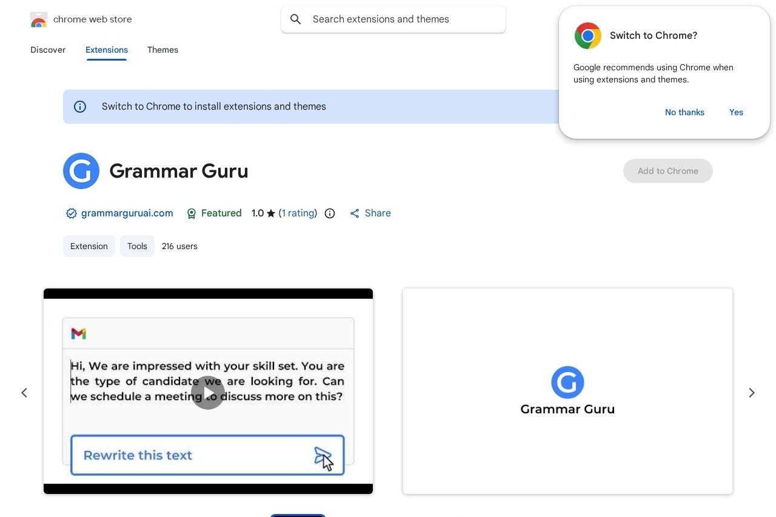View the 1 rating details

(298, 213)
